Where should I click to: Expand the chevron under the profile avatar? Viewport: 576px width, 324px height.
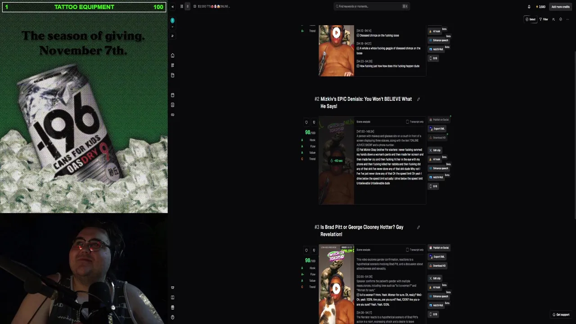172,27
